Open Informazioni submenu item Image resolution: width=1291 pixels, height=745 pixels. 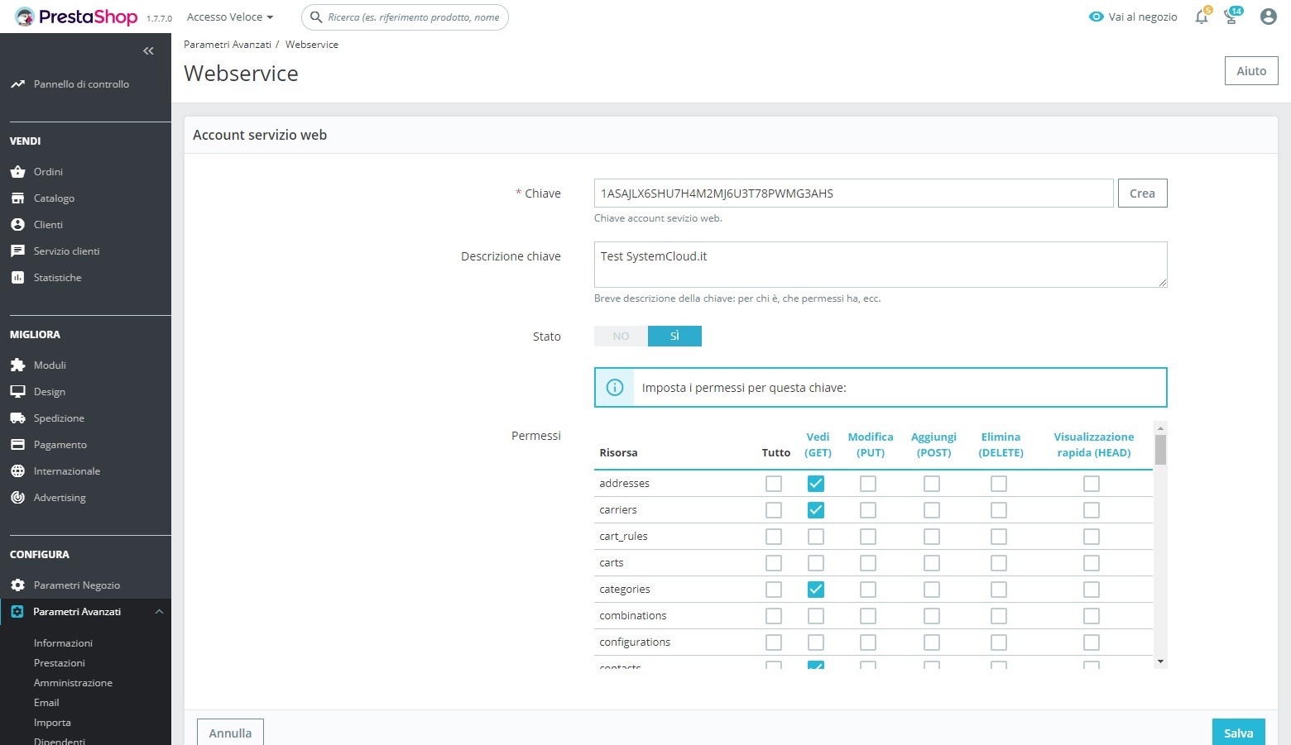point(63,643)
